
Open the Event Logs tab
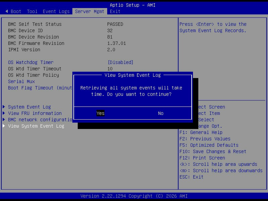tap(56, 11)
